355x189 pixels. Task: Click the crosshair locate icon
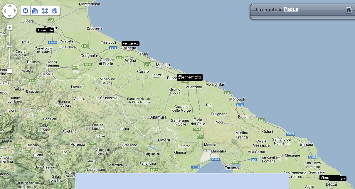tap(26, 11)
